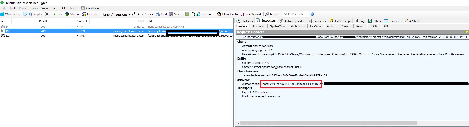Click the Any Process target icon

point(134,14)
